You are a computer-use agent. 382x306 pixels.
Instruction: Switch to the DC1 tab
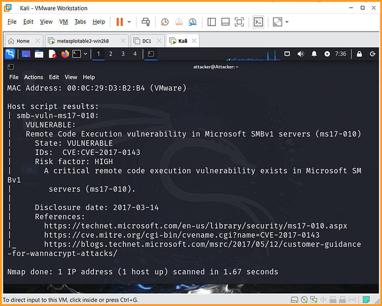147,41
